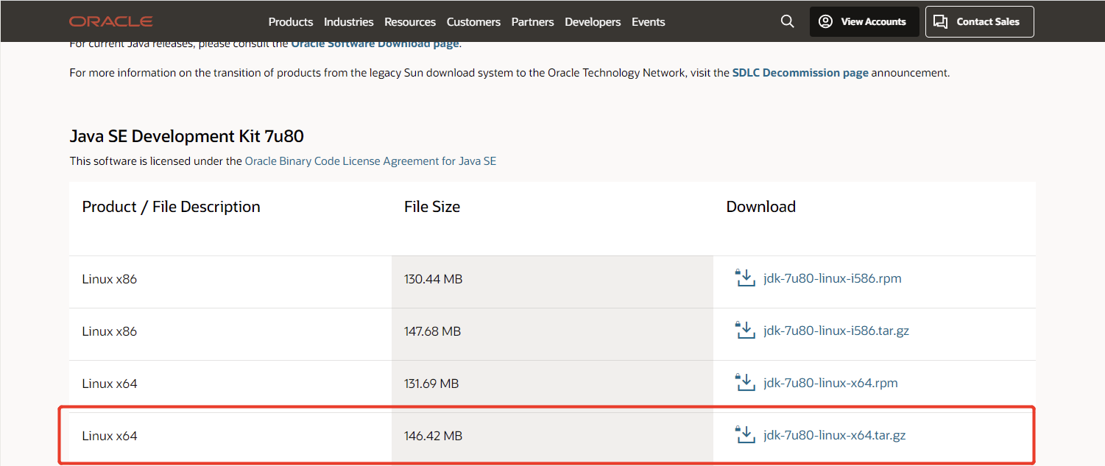Image resolution: width=1105 pixels, height=466 pixels.
Task: Click the jdk-7u80-linux-x64.rpm download link
Action: tap(830, 383)
